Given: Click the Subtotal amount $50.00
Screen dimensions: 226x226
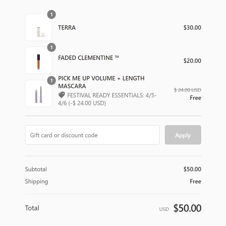Looking at the screenshot, I should click(192, 169).
